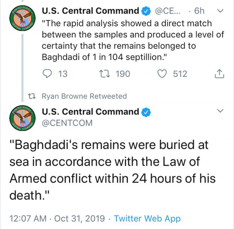The width and height of the screenshot is (234, 229).
Task: Click the small retweet icon beside Ryan Browne
Action: [33, 96]
